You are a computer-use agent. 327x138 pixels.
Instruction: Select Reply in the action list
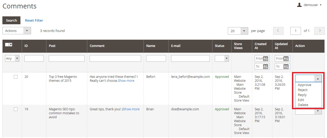point(302,95)
